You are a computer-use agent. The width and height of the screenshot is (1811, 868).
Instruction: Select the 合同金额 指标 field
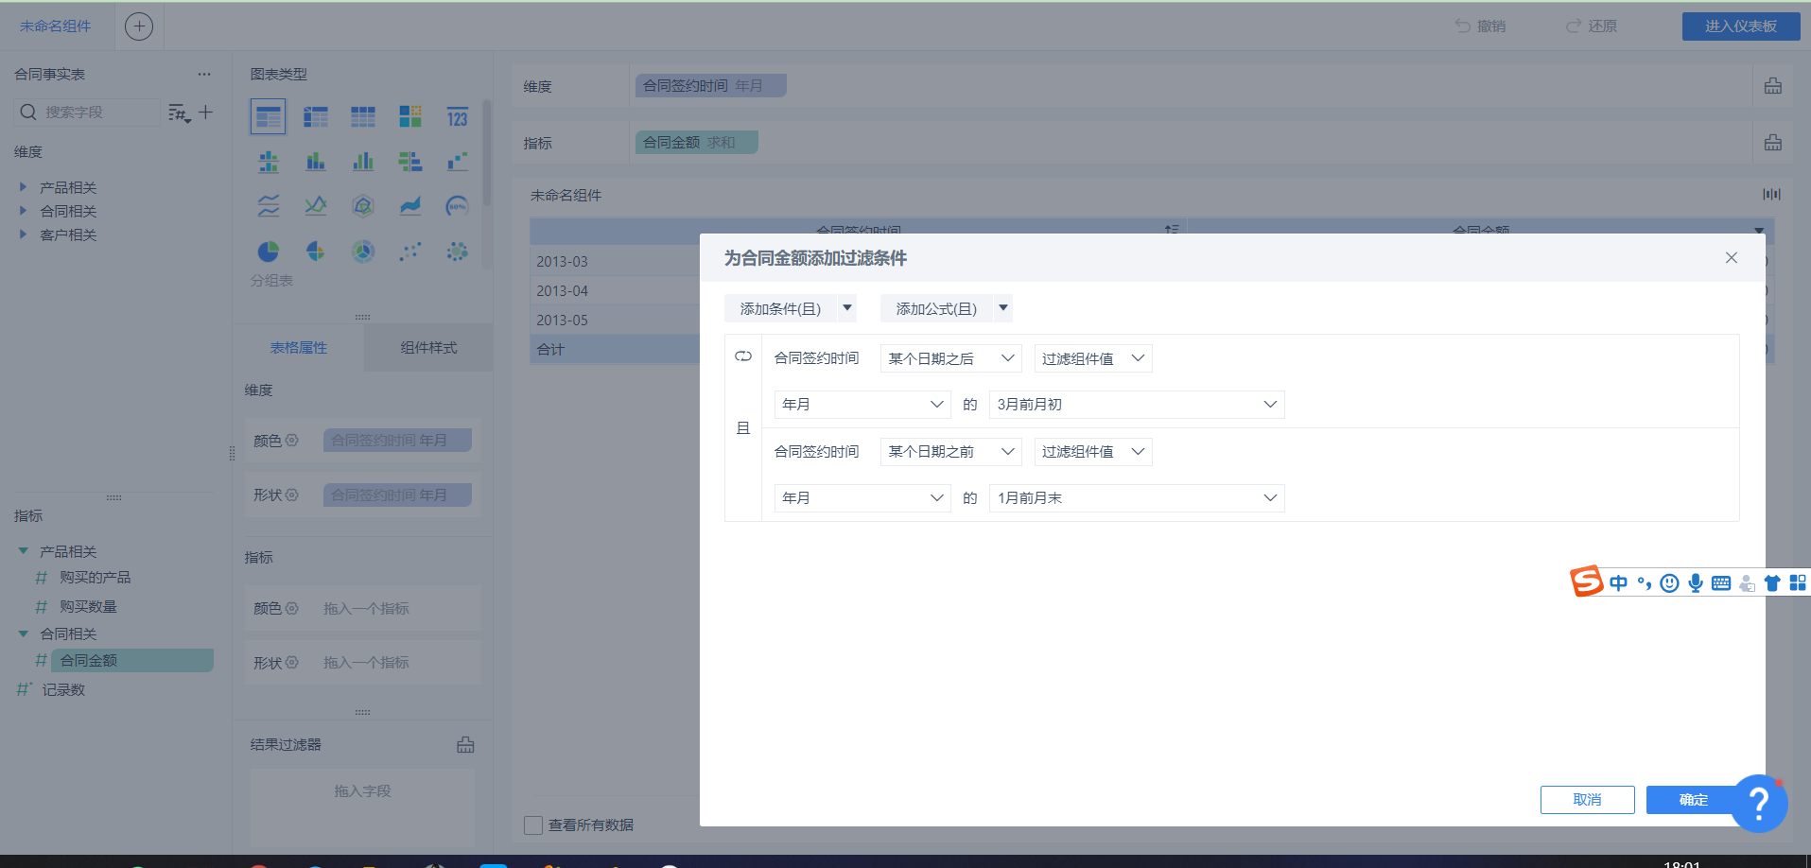[131, 660]
